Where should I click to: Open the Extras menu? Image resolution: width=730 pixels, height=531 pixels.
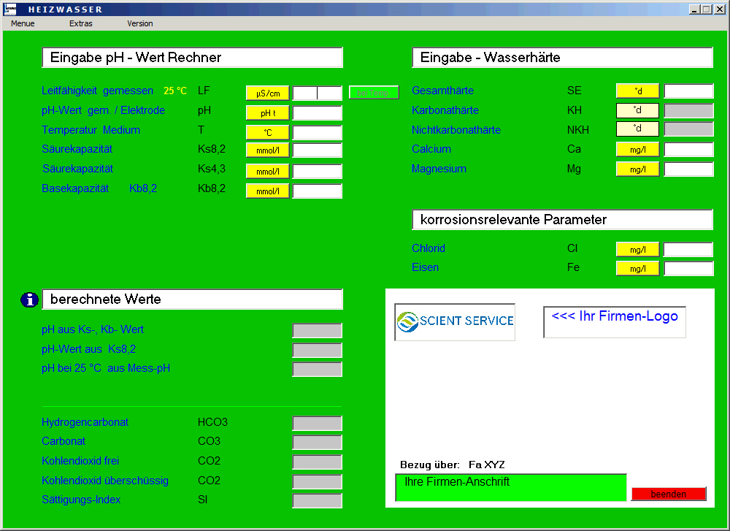[81, 23]
